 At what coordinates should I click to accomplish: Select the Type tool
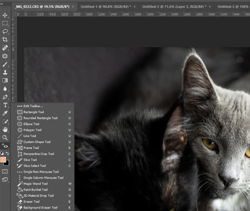point(5,105)
